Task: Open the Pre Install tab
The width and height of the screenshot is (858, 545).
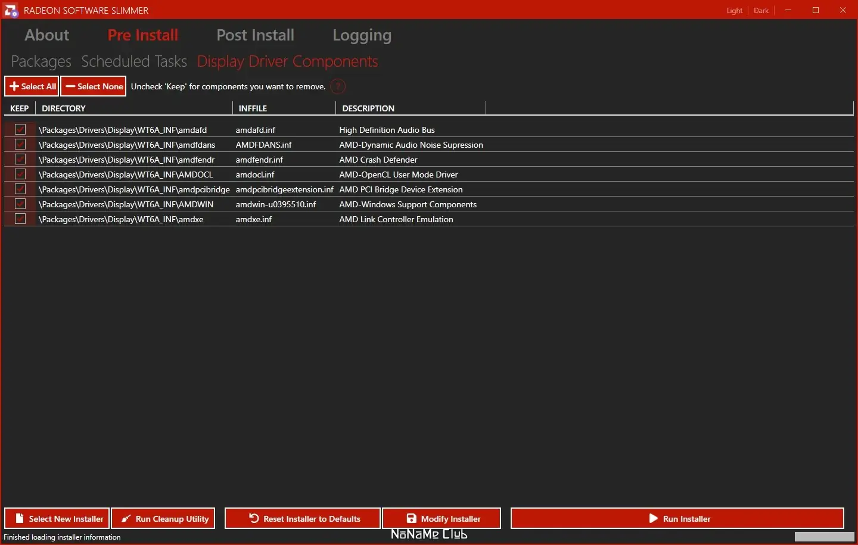Action: coord(143,35)
